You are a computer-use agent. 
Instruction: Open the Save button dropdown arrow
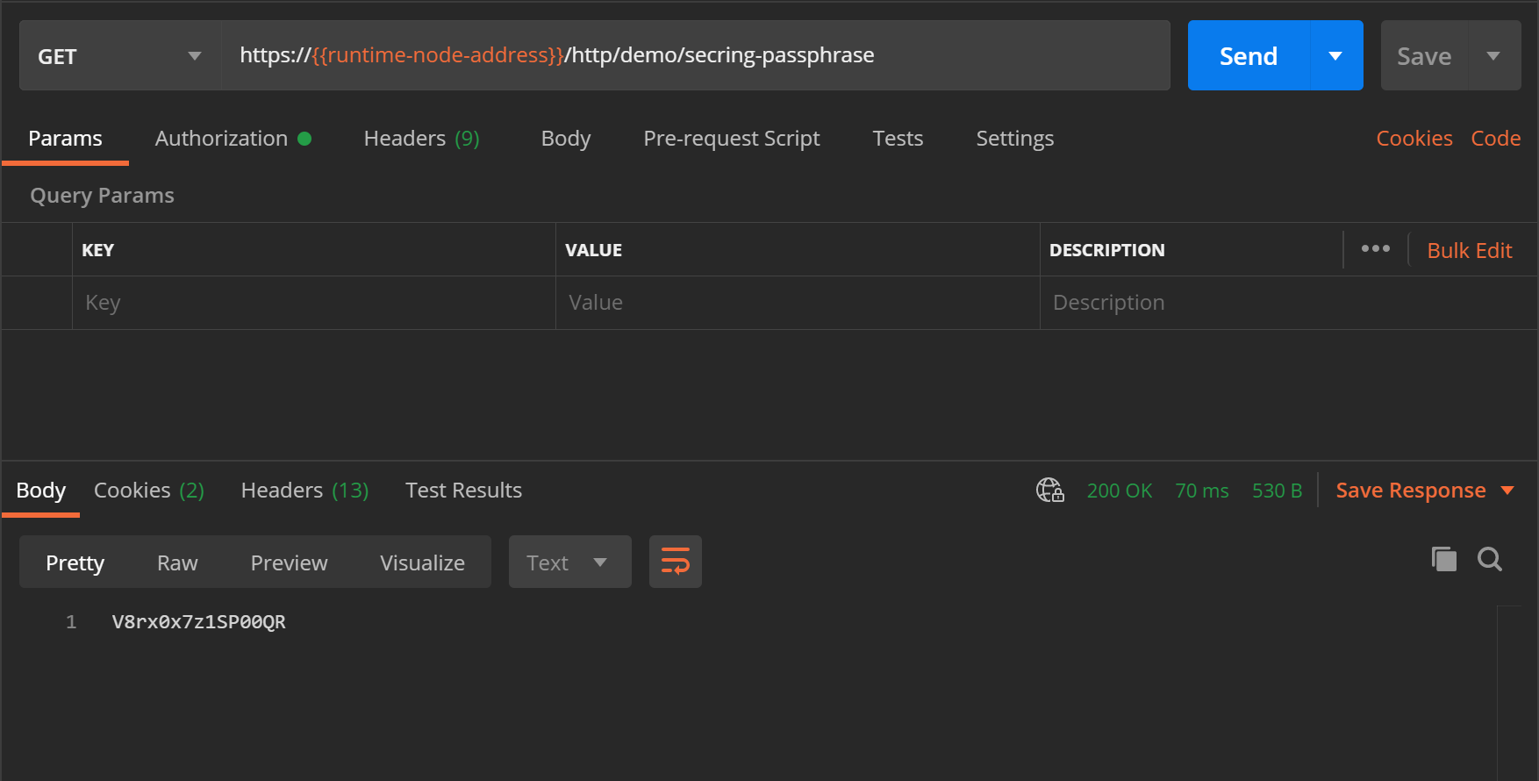pyautogui.click(x=1493, y=56)
